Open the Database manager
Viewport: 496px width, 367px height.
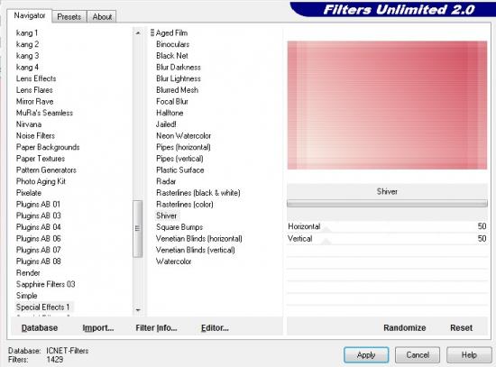[x=40, y=327]
